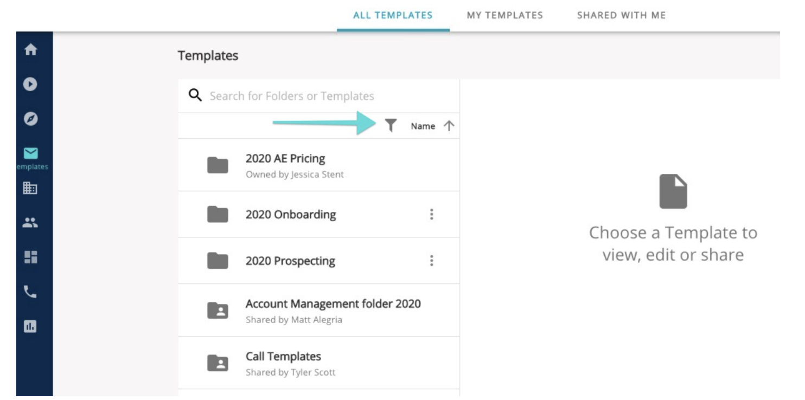The image size is (805, 400).
Task: Open the dashboard grid icon
Action: pyautogui.click(x=31, y=256)
